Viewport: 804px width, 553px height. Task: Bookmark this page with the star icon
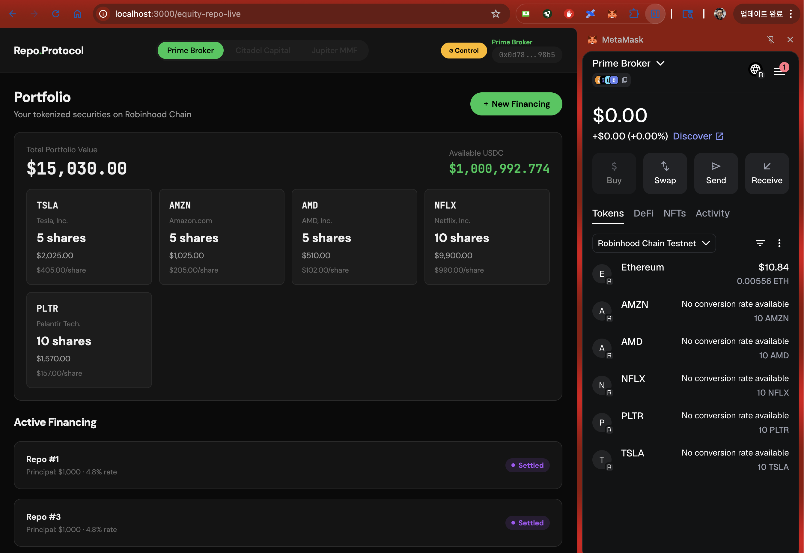click(496, 14)
